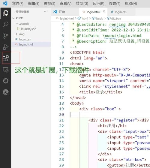Open the Search view in activity bar

click(x=6, y=24)
